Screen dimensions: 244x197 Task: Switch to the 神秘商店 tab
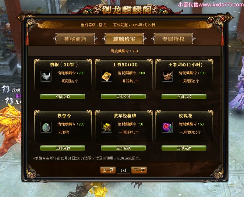click(x=75, y=39)
